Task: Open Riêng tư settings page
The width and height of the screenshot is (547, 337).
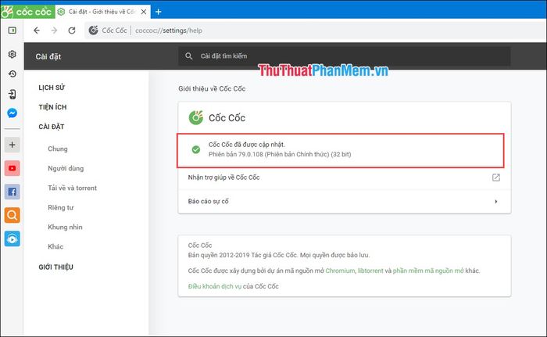Action: click(61, 207)
